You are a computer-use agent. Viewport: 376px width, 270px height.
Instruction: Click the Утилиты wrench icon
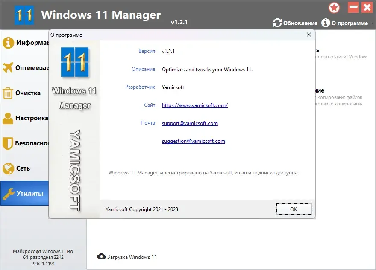click(9, 194)
